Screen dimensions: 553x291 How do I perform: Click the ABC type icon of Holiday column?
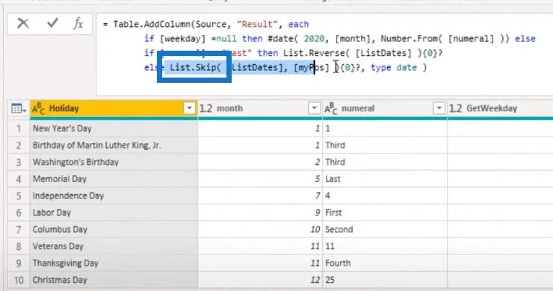38,108
